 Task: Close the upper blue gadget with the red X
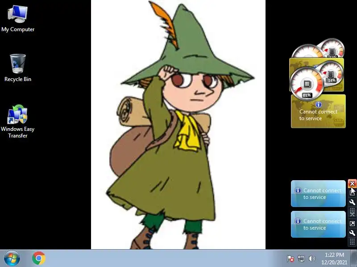coord(352,183)
